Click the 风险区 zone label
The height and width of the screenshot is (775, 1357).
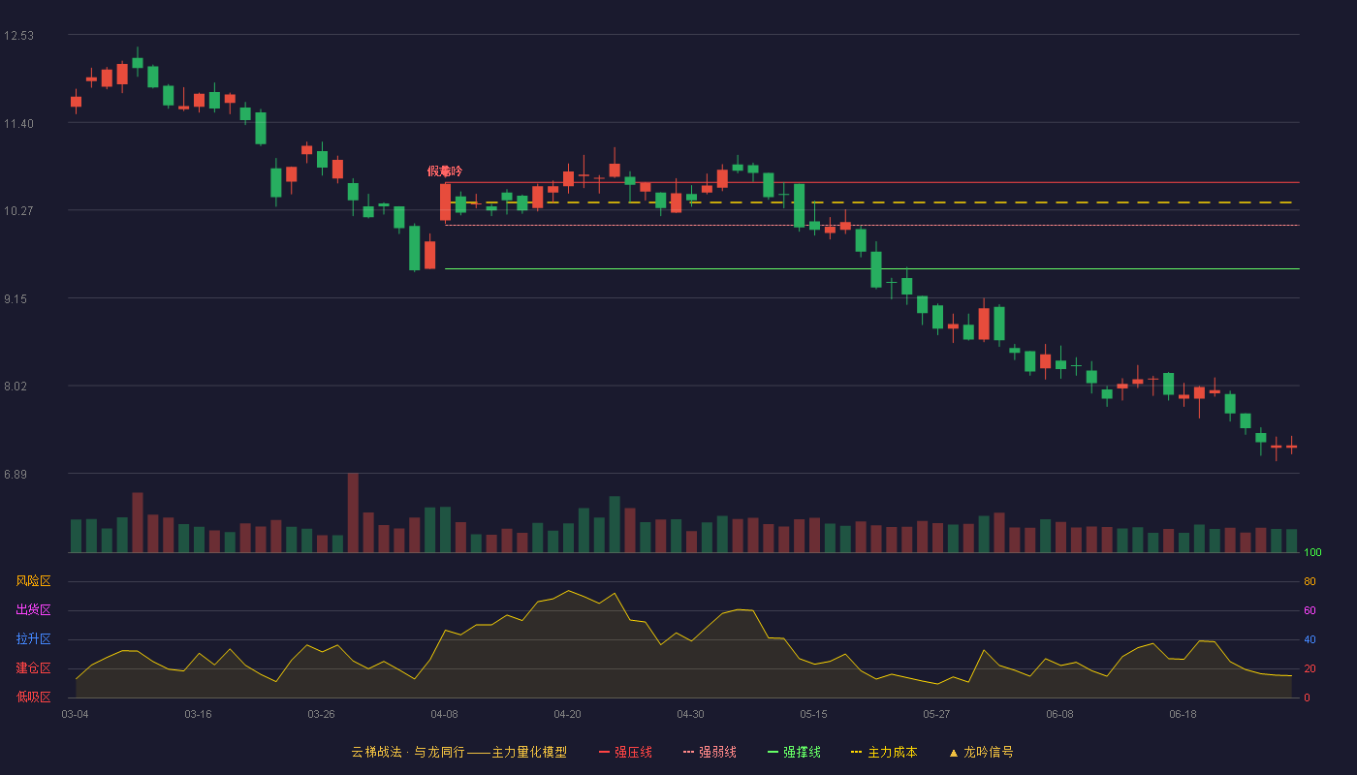point(33,581)
